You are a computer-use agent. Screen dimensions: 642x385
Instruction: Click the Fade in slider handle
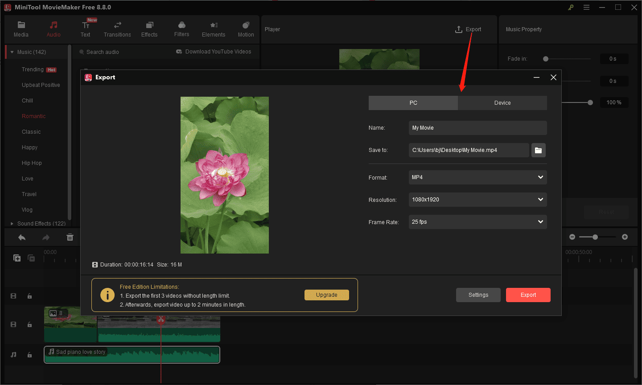point(546,59)
